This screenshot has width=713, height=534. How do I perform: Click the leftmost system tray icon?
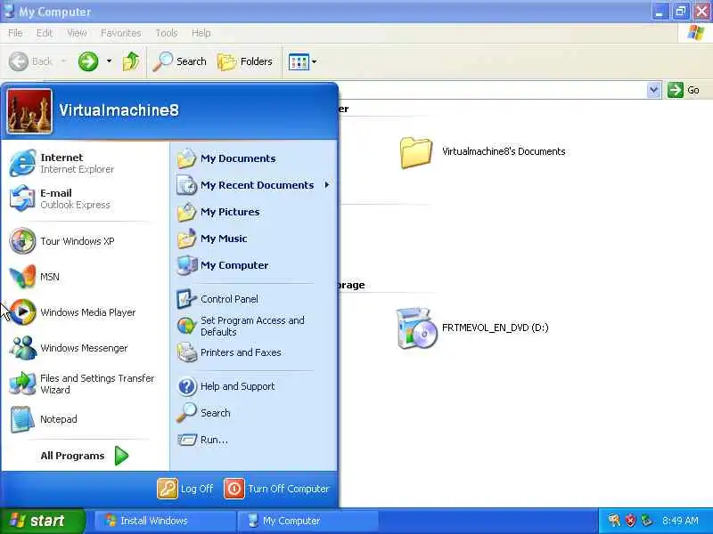[614, 521]
